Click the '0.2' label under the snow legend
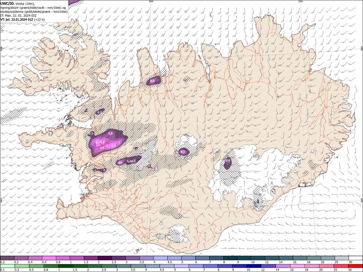Image resolution: width=363 pixels, height=272 pixels. [x=2, y=262]
